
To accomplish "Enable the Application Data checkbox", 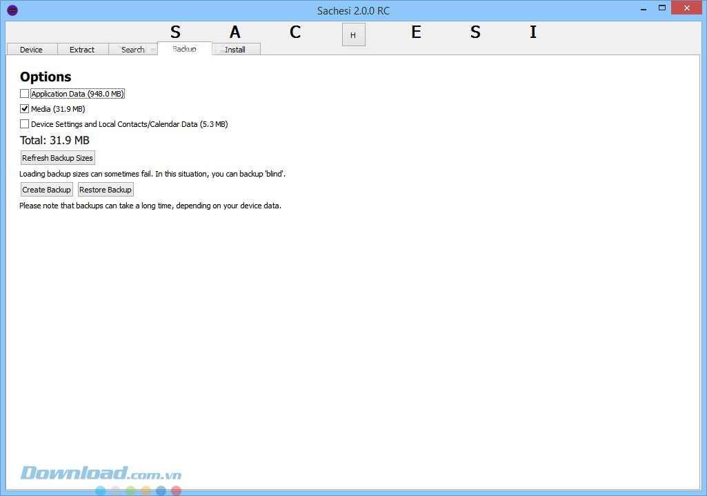I will 25,94.
